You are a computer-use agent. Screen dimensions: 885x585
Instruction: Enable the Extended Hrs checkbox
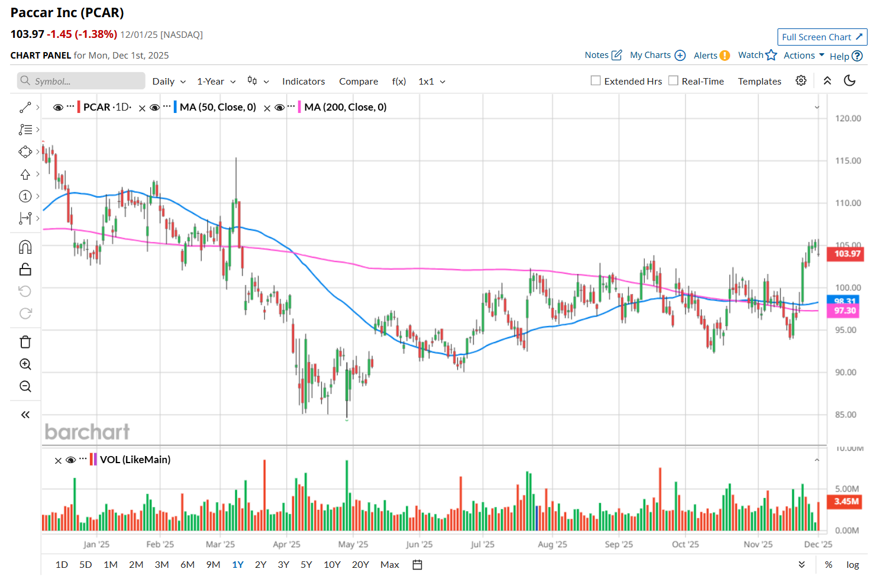click(x=596, y=80)
